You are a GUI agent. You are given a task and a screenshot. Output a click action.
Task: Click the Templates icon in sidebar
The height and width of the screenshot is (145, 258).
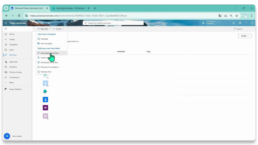6,45
